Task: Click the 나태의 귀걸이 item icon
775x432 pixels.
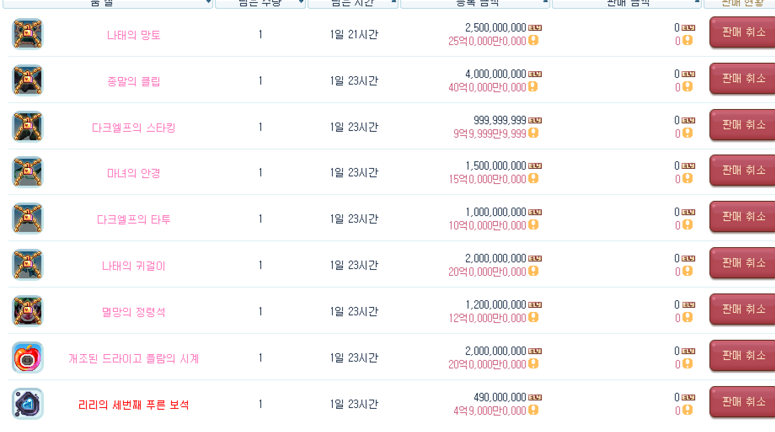Action: click(28, 264)
